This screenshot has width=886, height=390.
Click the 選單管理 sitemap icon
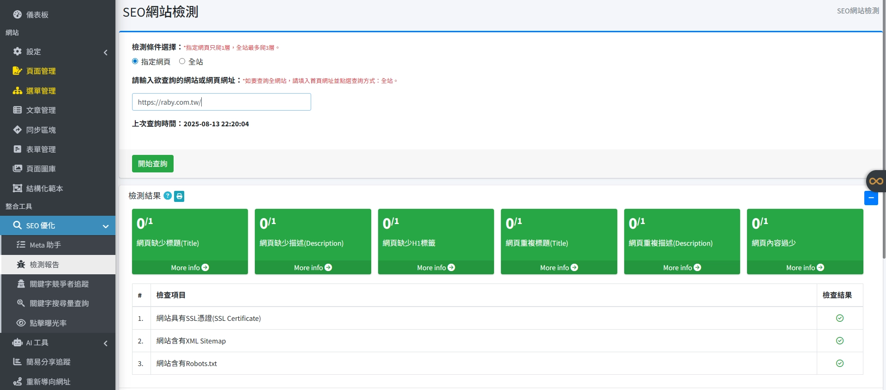coord(18,90)
